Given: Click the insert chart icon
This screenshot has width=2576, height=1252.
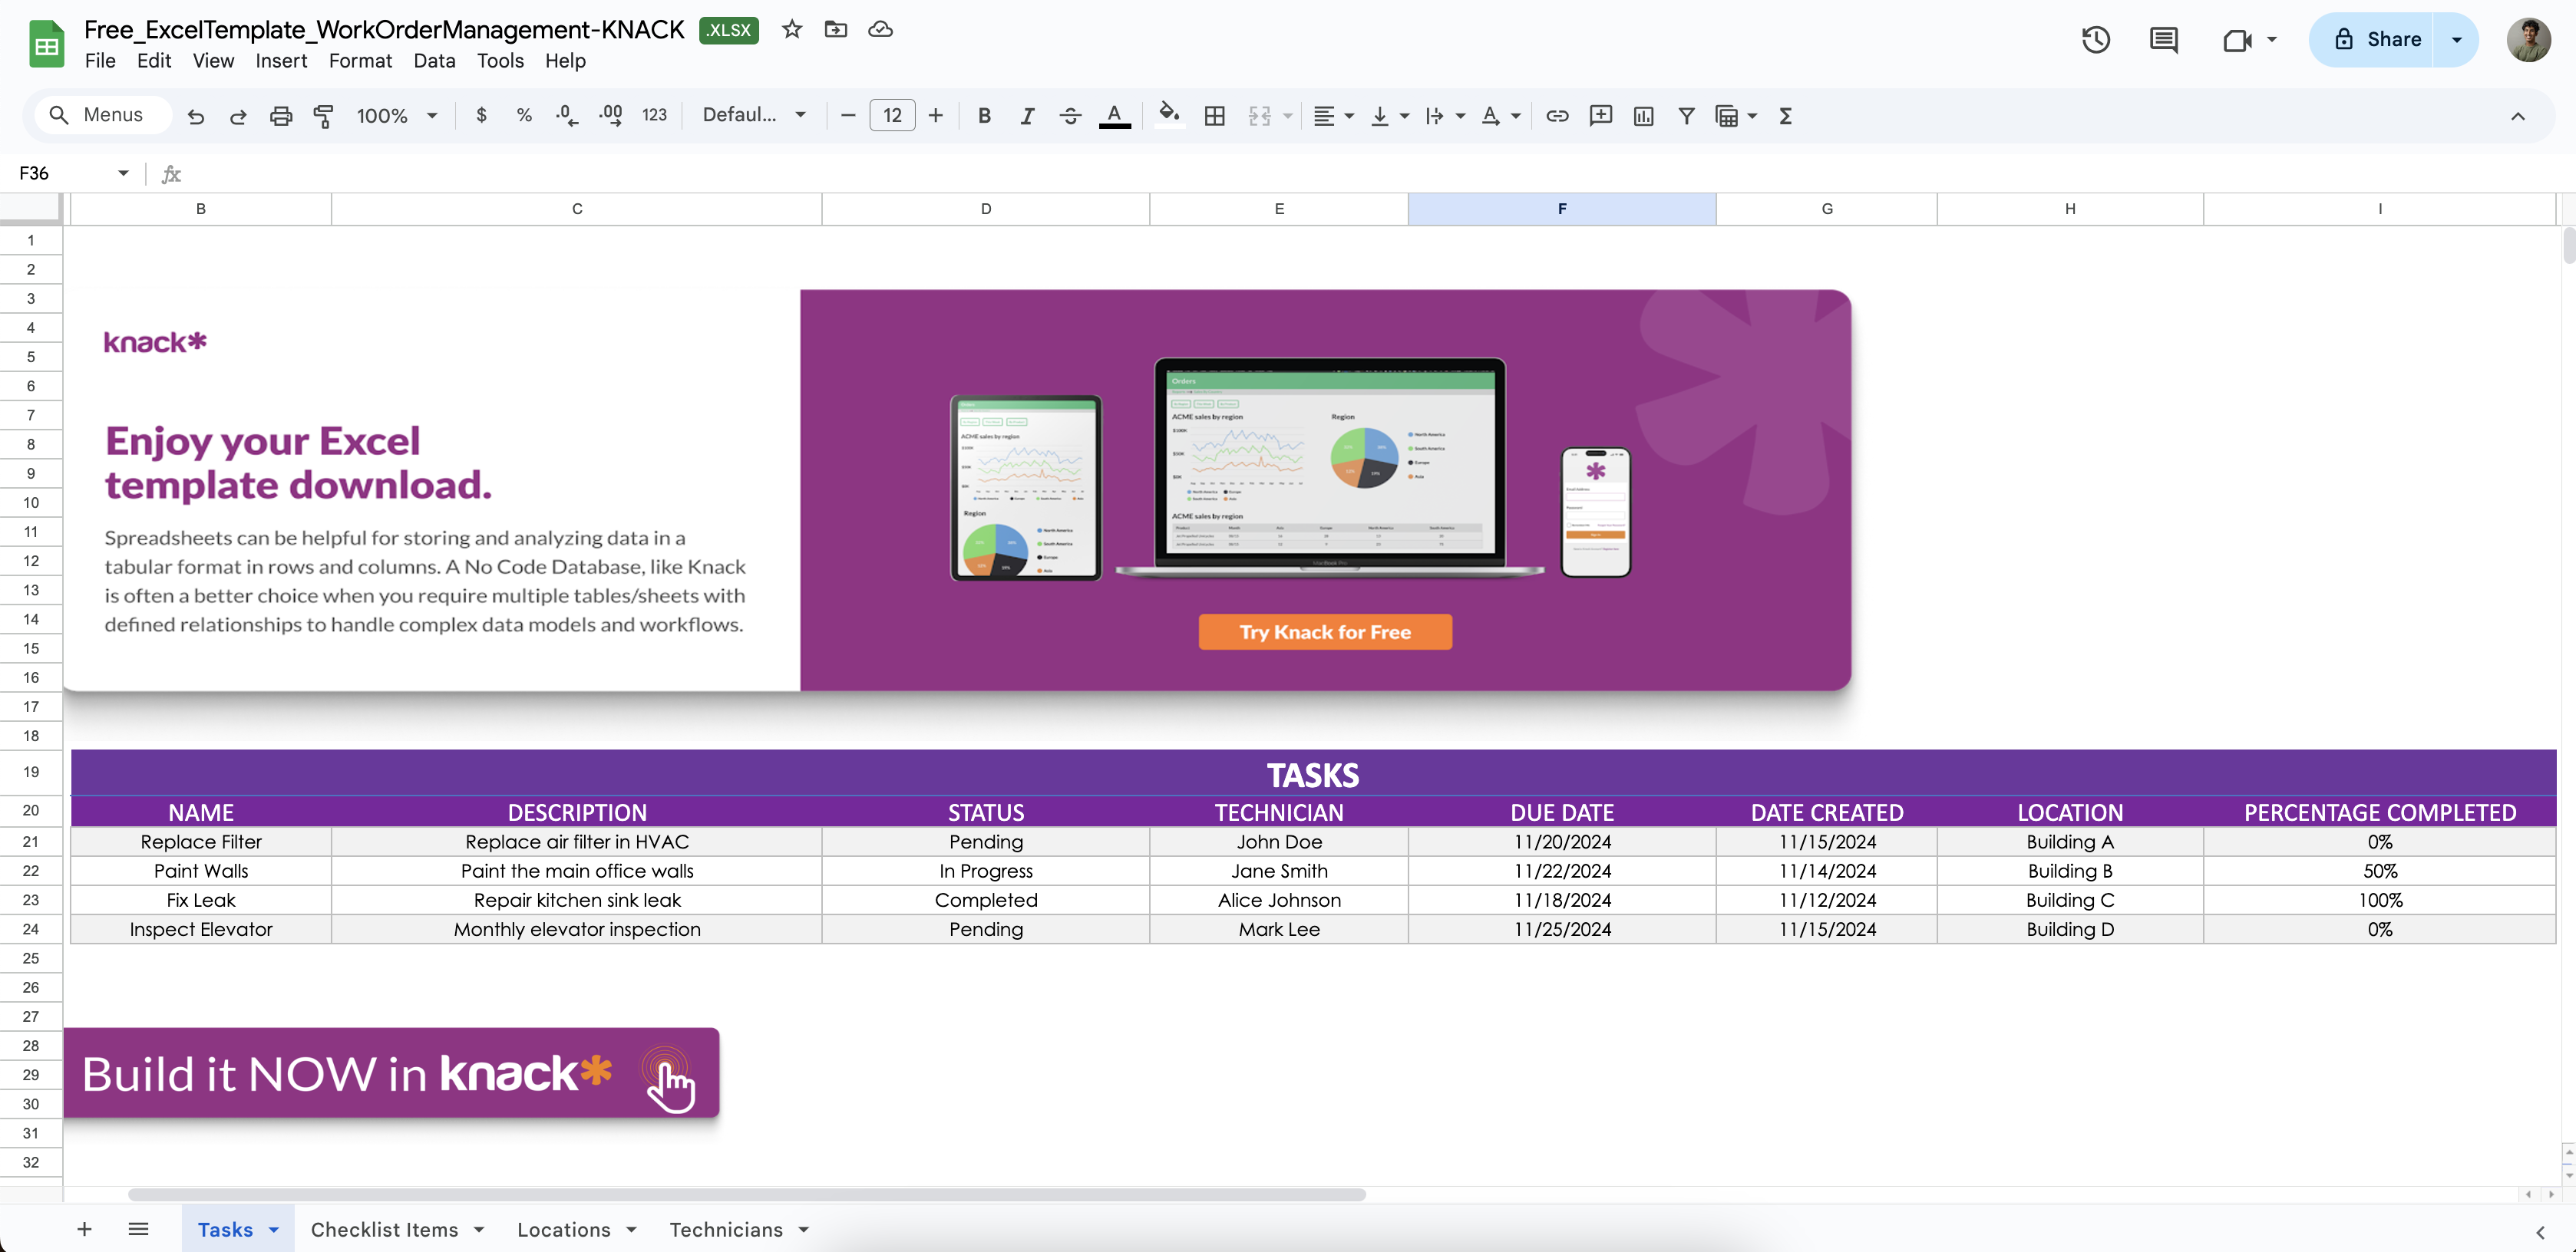Looking at the screenshot, I should pyautogui.click(x=1643, y=116).
